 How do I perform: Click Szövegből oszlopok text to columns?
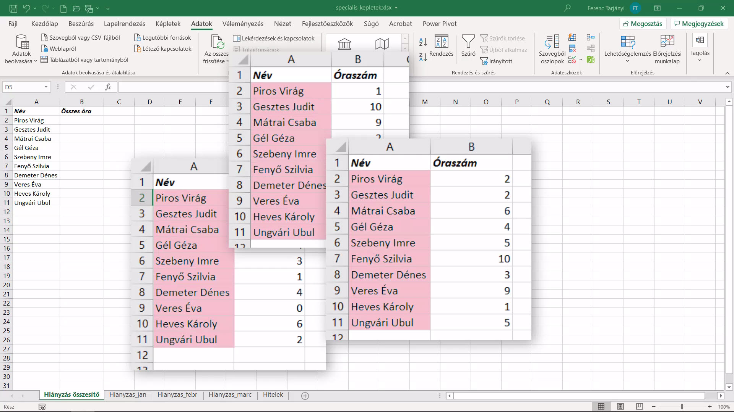[x=552, y=49]
